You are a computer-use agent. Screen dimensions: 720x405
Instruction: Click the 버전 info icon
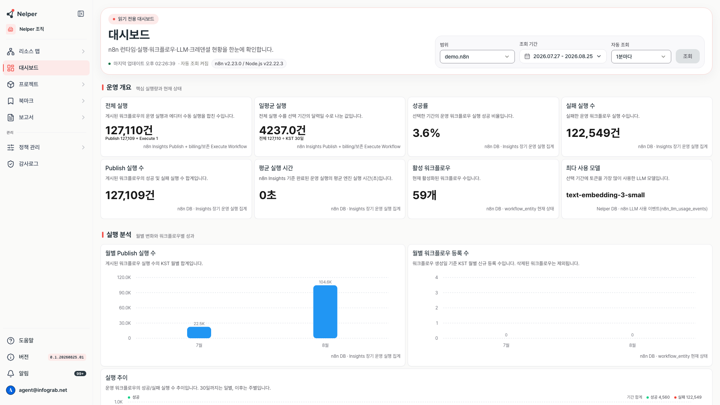point(11,357)
